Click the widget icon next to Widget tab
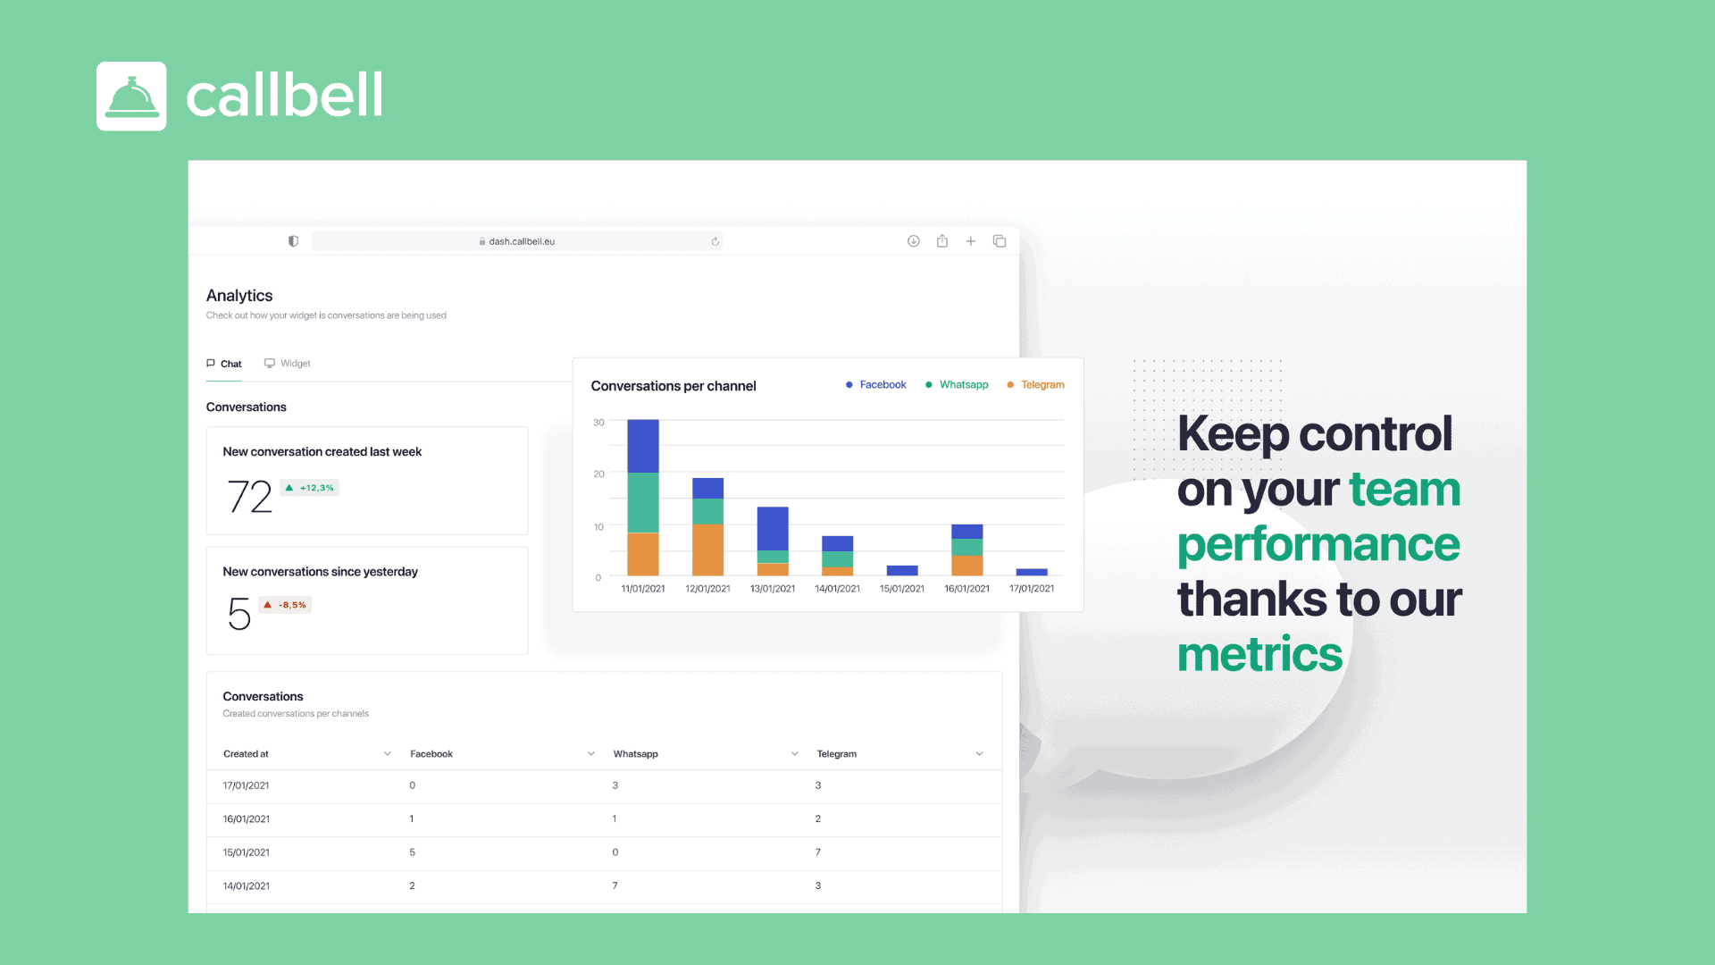Image resolution: width=1715 pixels, height=965 pixels. (x=269, y=363)
